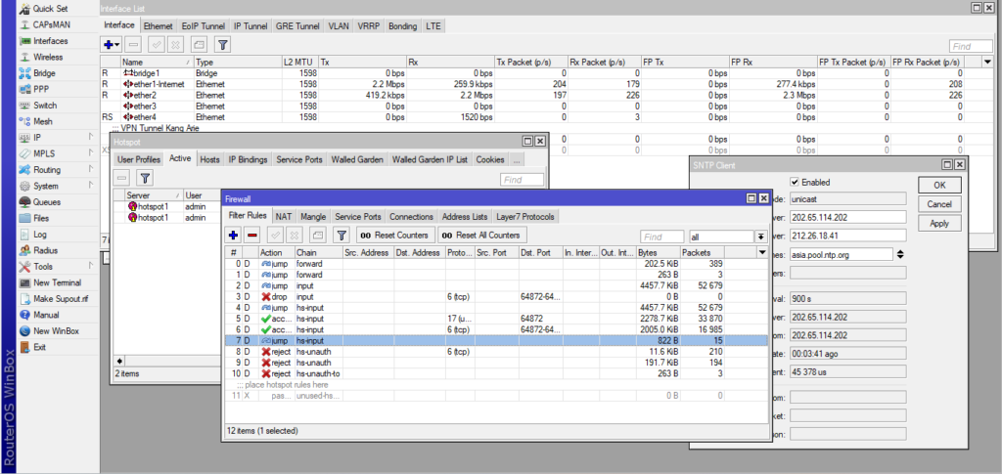Switch to Mangle tab
Viewport: 1002px width, 474px height.
pyautogui.click(x=313, y=216)
